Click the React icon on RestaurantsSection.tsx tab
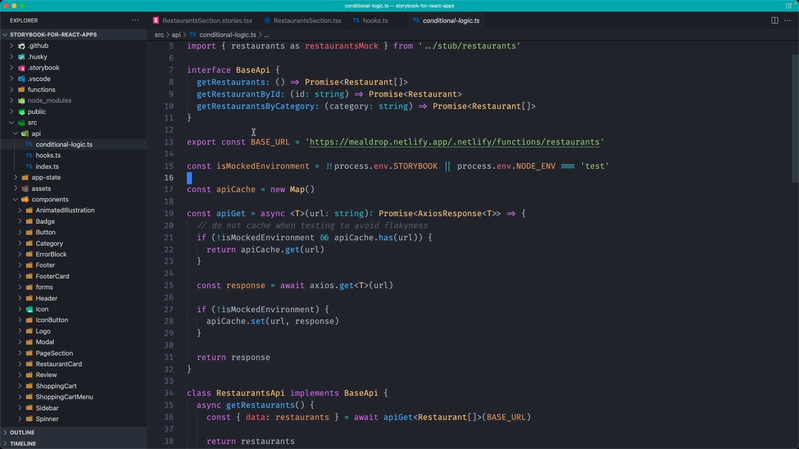The width and height of the screenshot is (799, 449). [x=268, y=20]
